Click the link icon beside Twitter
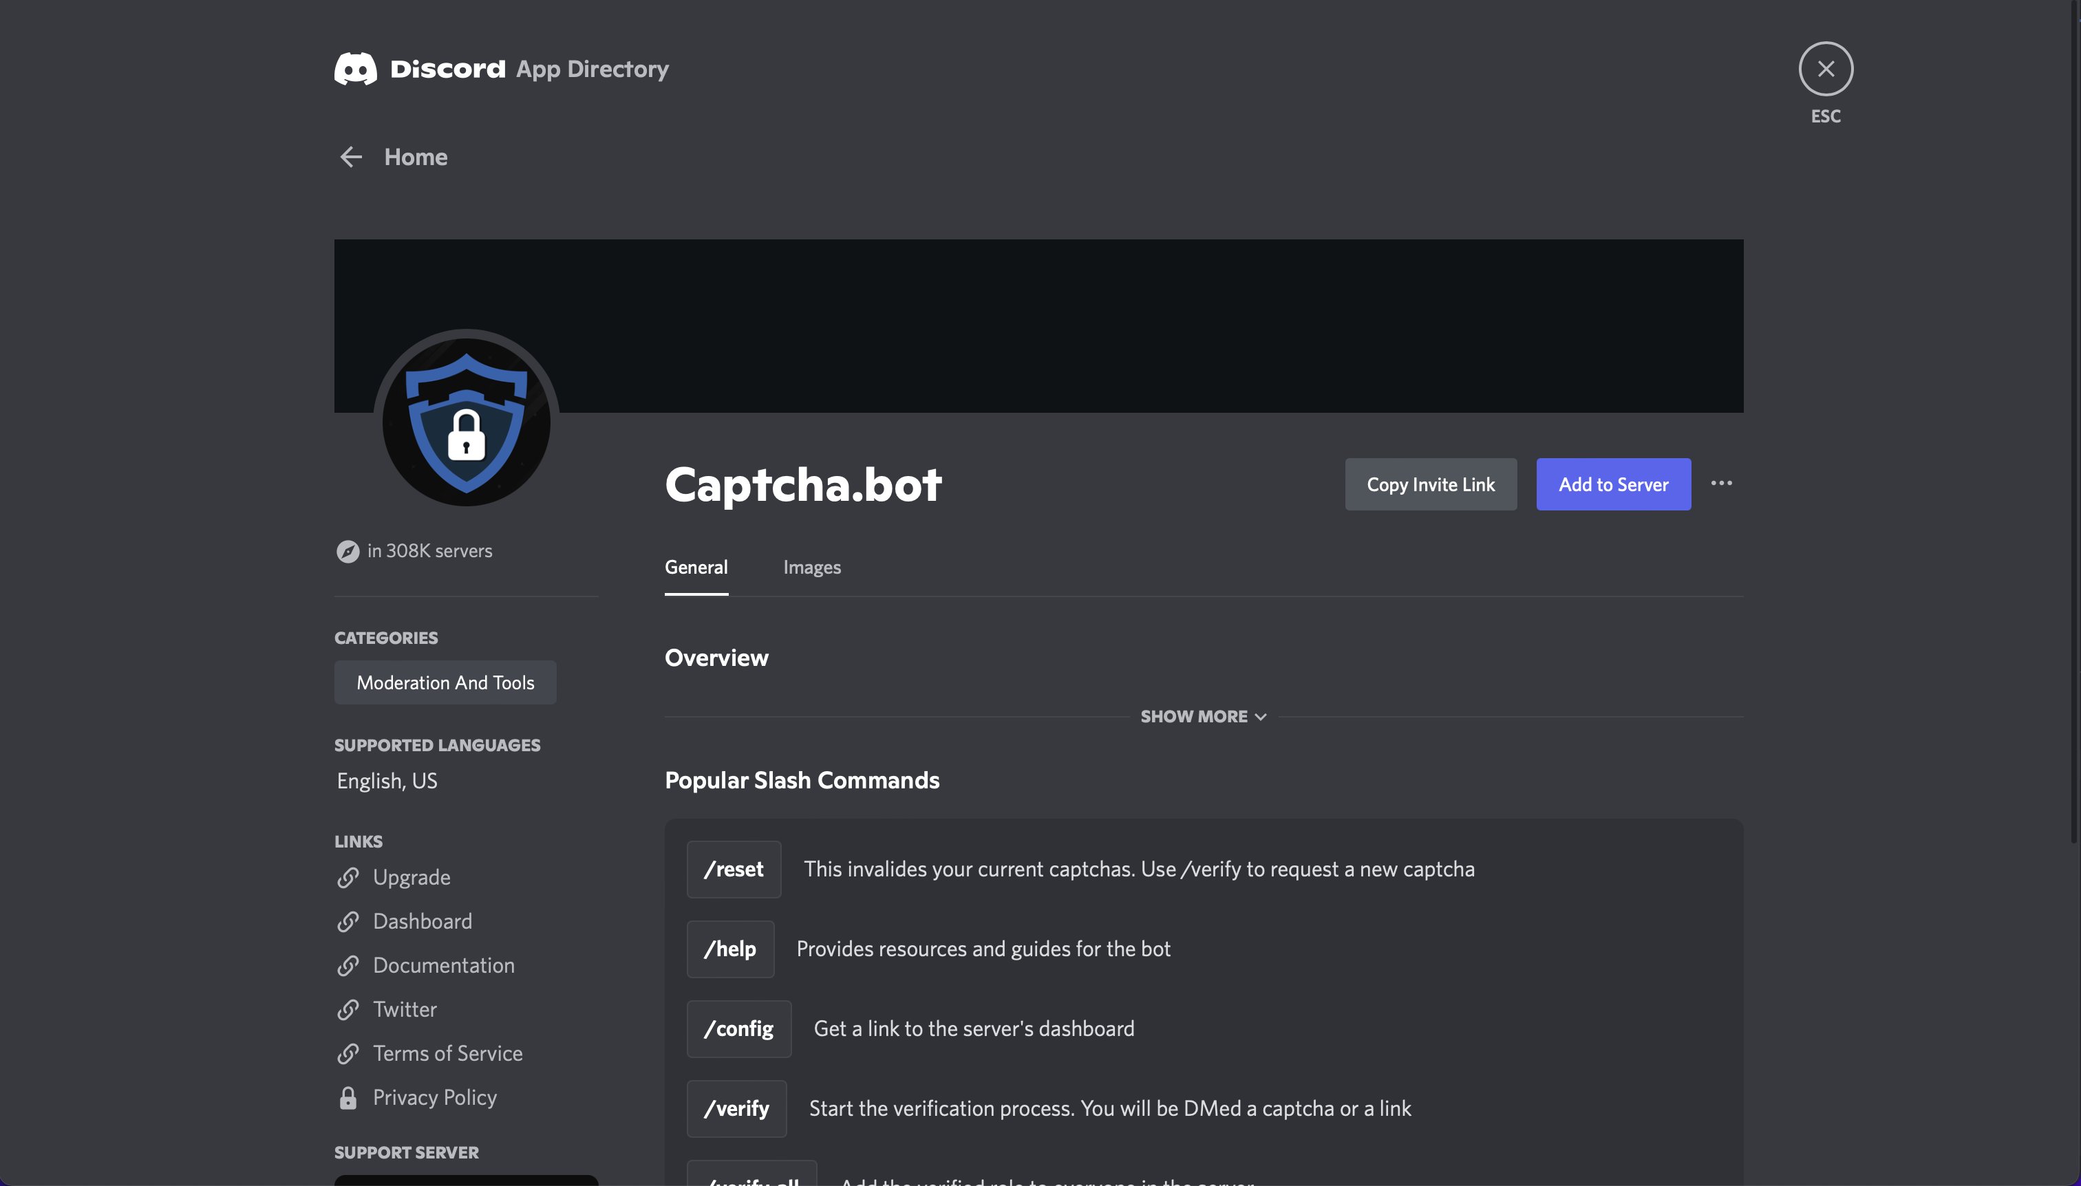The width and height of the screenshot is (2081, 1186). pos(350,1009)
